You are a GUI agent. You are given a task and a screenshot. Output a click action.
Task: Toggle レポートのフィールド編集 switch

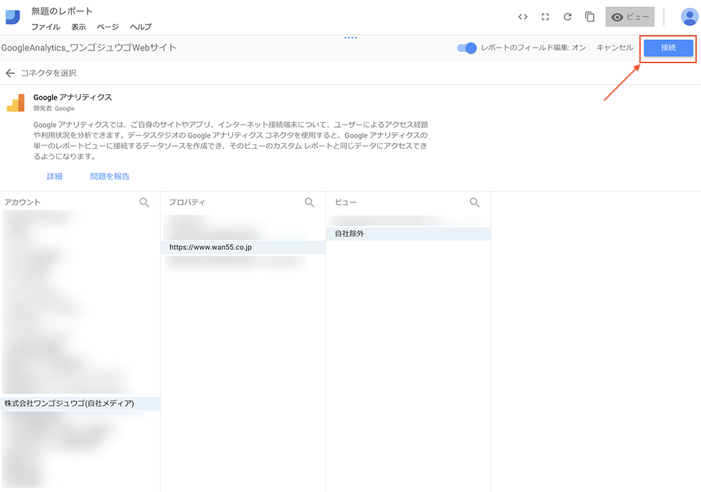point(467,48)
